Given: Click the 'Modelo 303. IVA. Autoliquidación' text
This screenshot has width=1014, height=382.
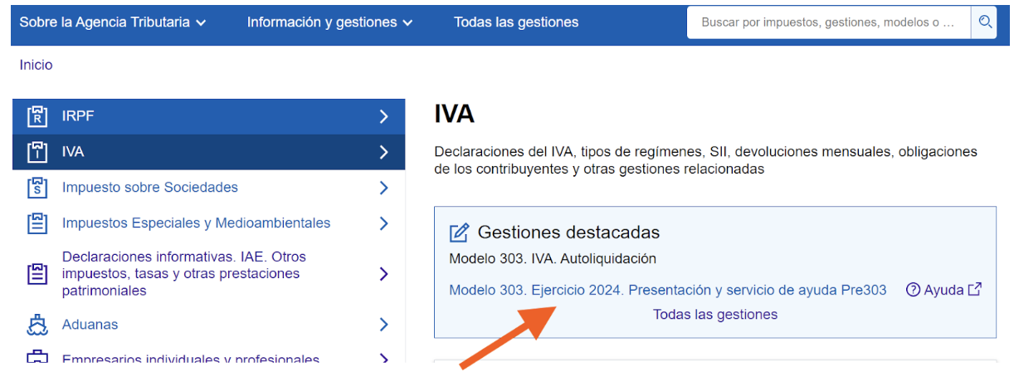Looking at the screenshot, I should pos(553,258).
